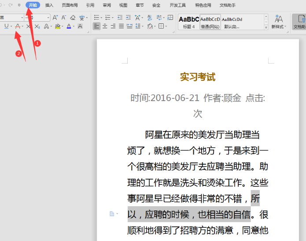The width and height of the screenshot is (306, 241).
Task: Expand the underline style arrow
Action: click(11, 26)
